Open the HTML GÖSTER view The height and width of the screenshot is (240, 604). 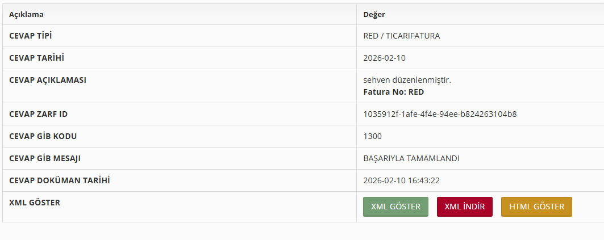point(536,207)
